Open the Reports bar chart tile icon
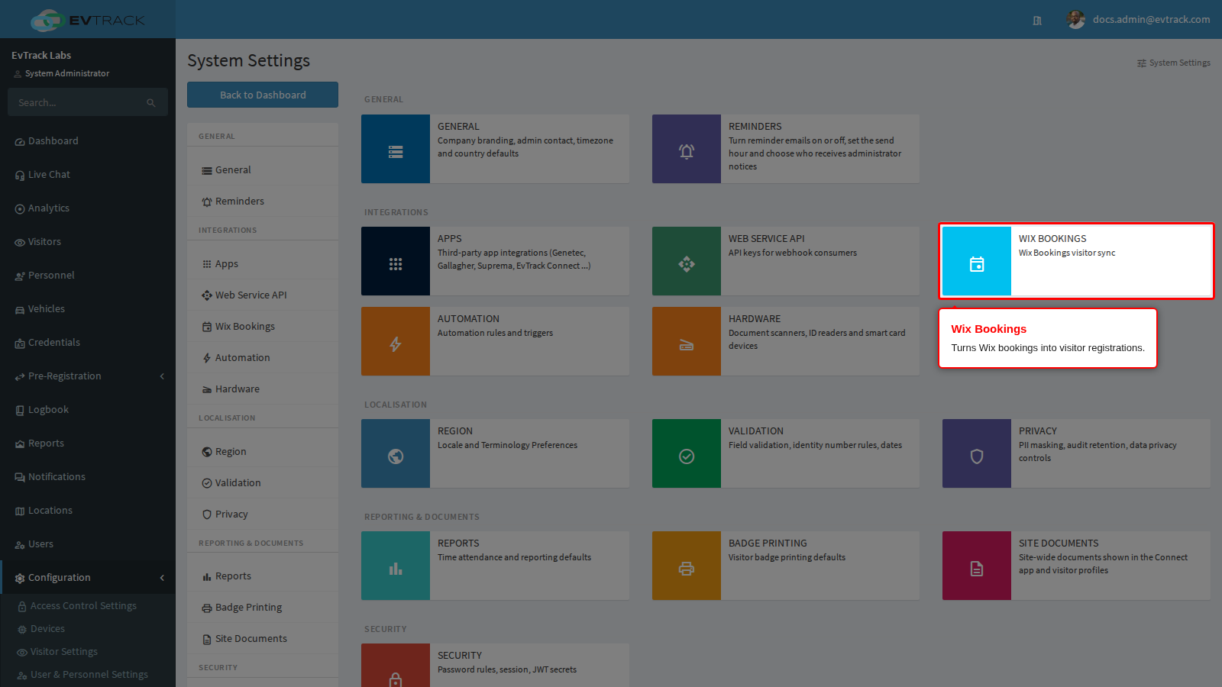 [x=396, y=566]
